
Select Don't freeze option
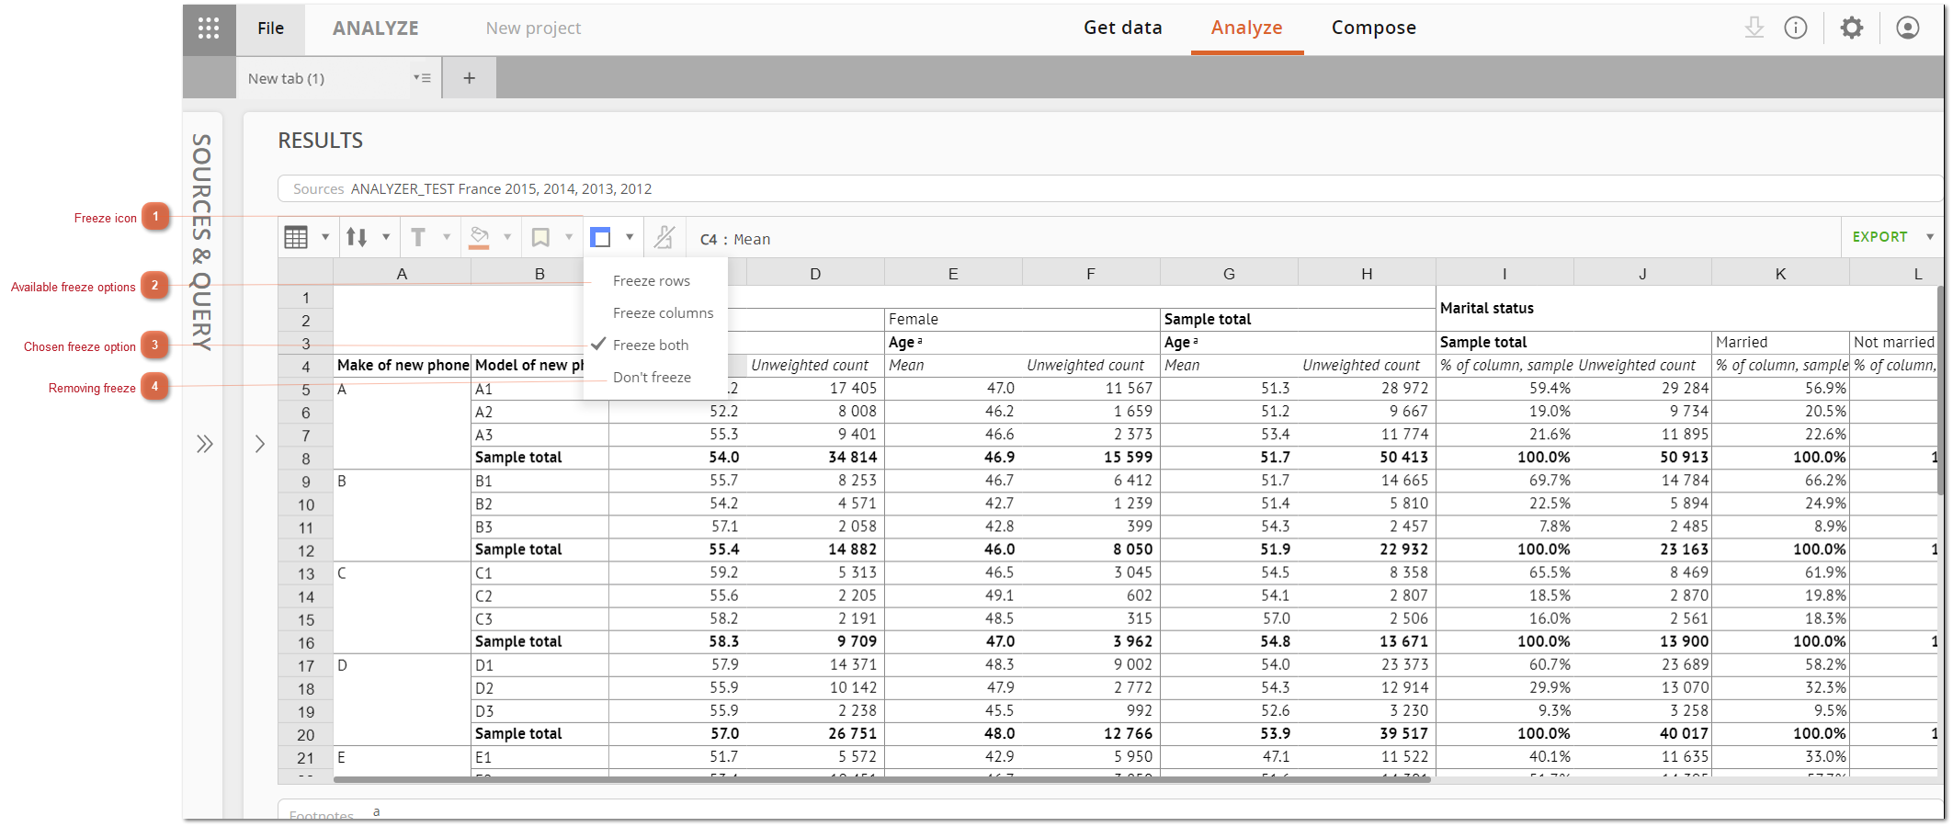tap(652, 378)
